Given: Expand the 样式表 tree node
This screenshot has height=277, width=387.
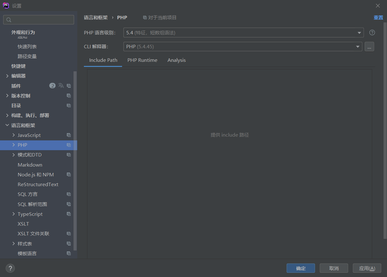Looking at the screenshot, I should coord(14,244).
